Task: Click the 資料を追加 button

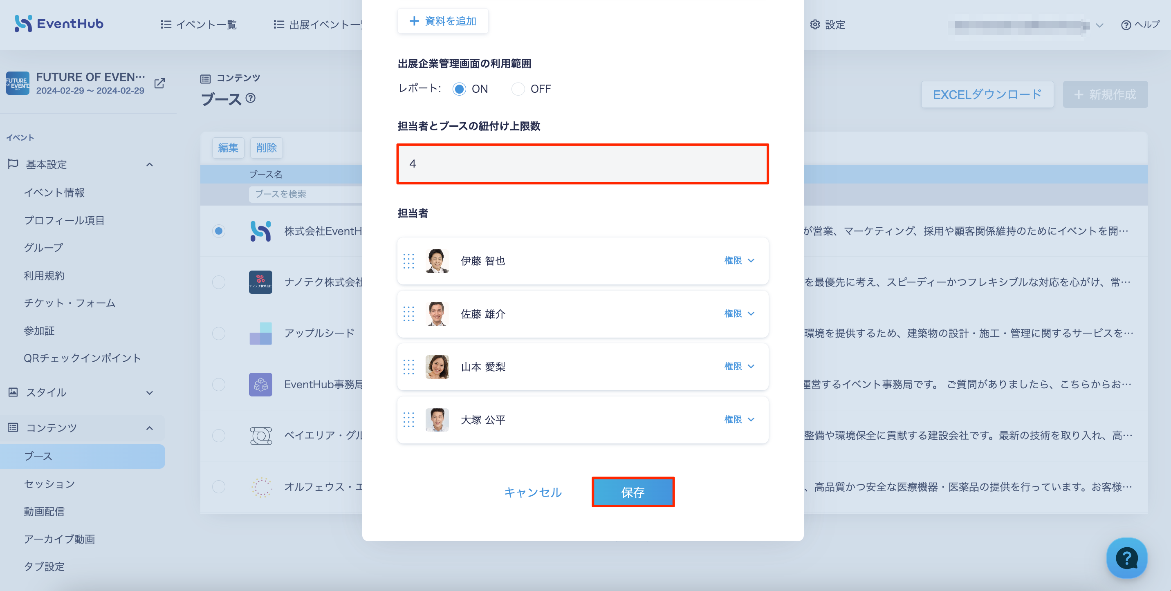Action: (x=443, y=21)
